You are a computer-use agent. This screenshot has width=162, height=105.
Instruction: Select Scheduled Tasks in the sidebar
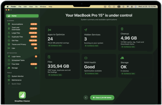pyautogui.click(x=22, y=60)
